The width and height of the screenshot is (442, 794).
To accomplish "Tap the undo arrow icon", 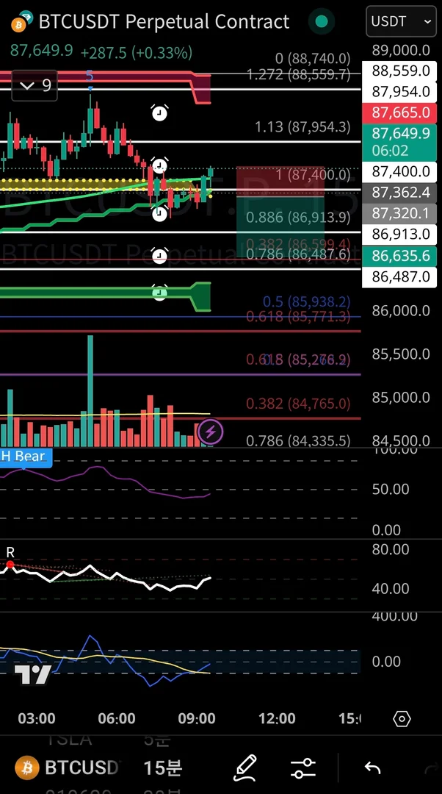I will (x=373, y=768).
